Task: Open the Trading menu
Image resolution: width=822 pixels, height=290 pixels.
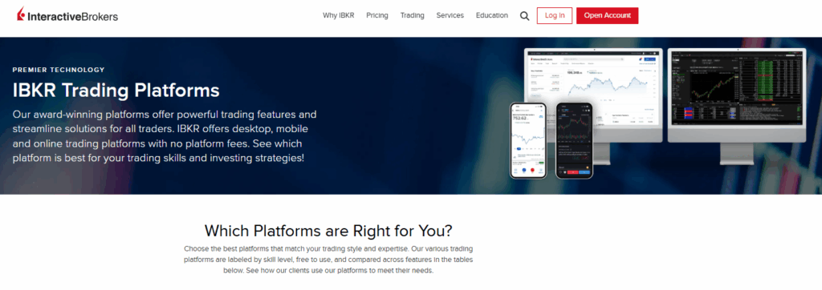Action: (x=412, y=16)
